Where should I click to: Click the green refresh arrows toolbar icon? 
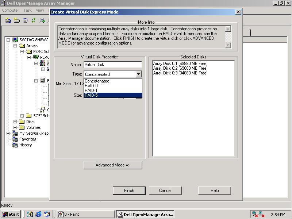coord(34,20)
